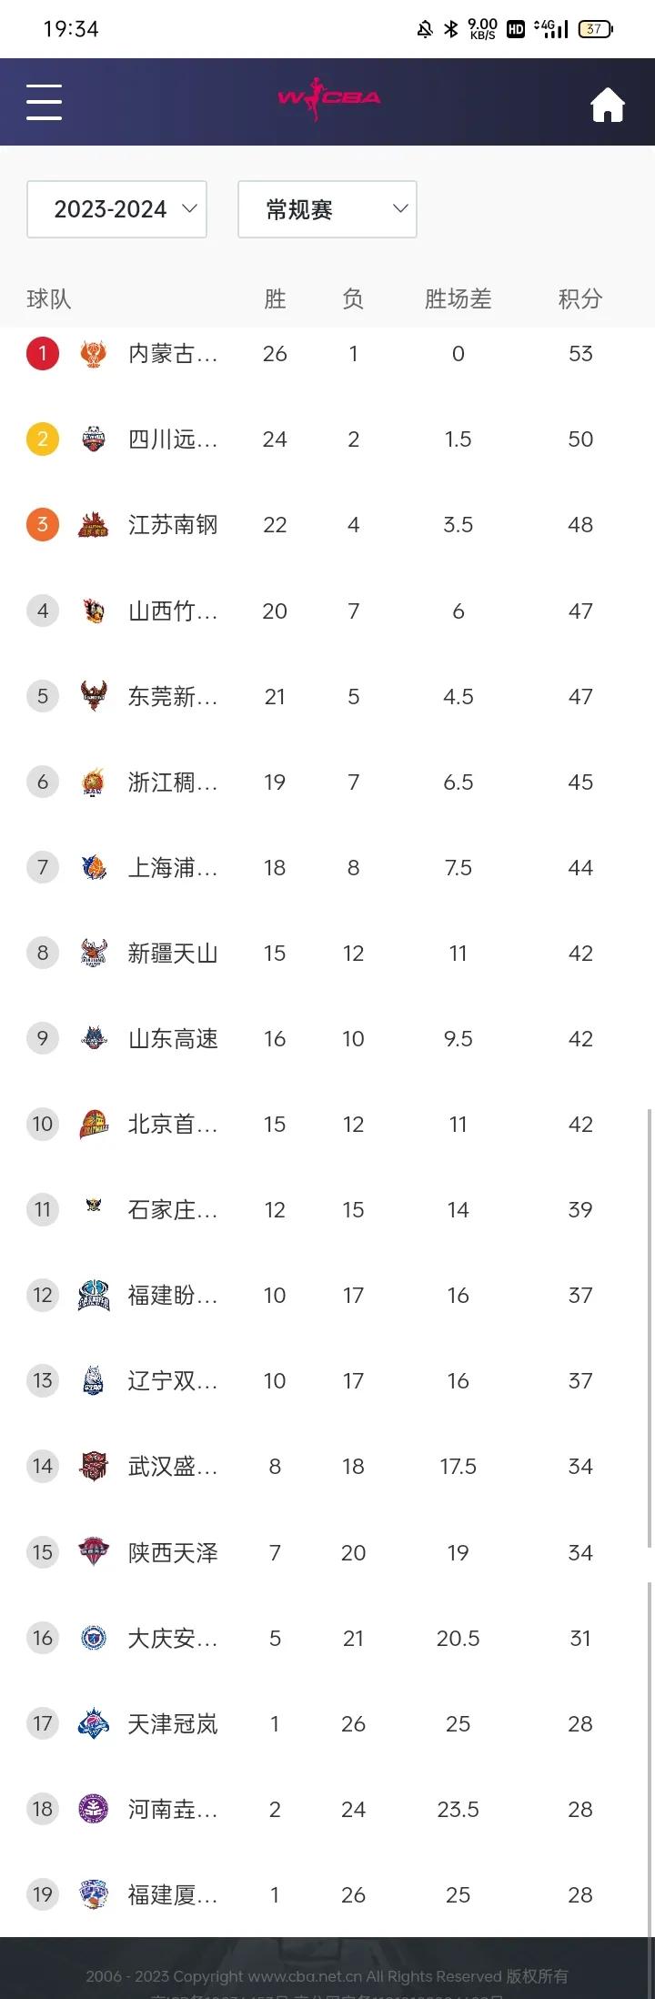This screenshot has height=1999, width=655.
Task: Select the 江苏南钢 team logo
Action: point(93,524)
